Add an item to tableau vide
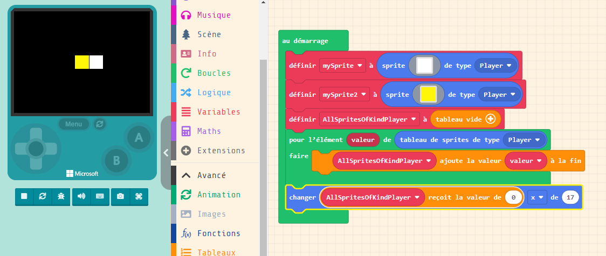This screenshot has height=256, width=606. point(491,119)
